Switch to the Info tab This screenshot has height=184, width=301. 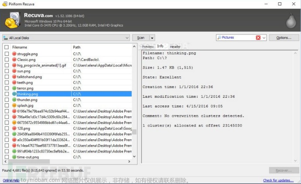pos(160,46)
